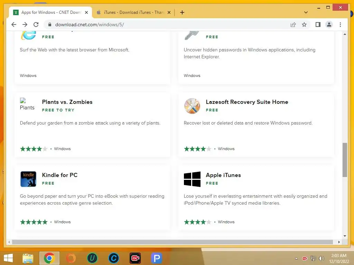Click the Kindle for PC star rating
Viewport: 354px width, 265px height.
[34, 222]
